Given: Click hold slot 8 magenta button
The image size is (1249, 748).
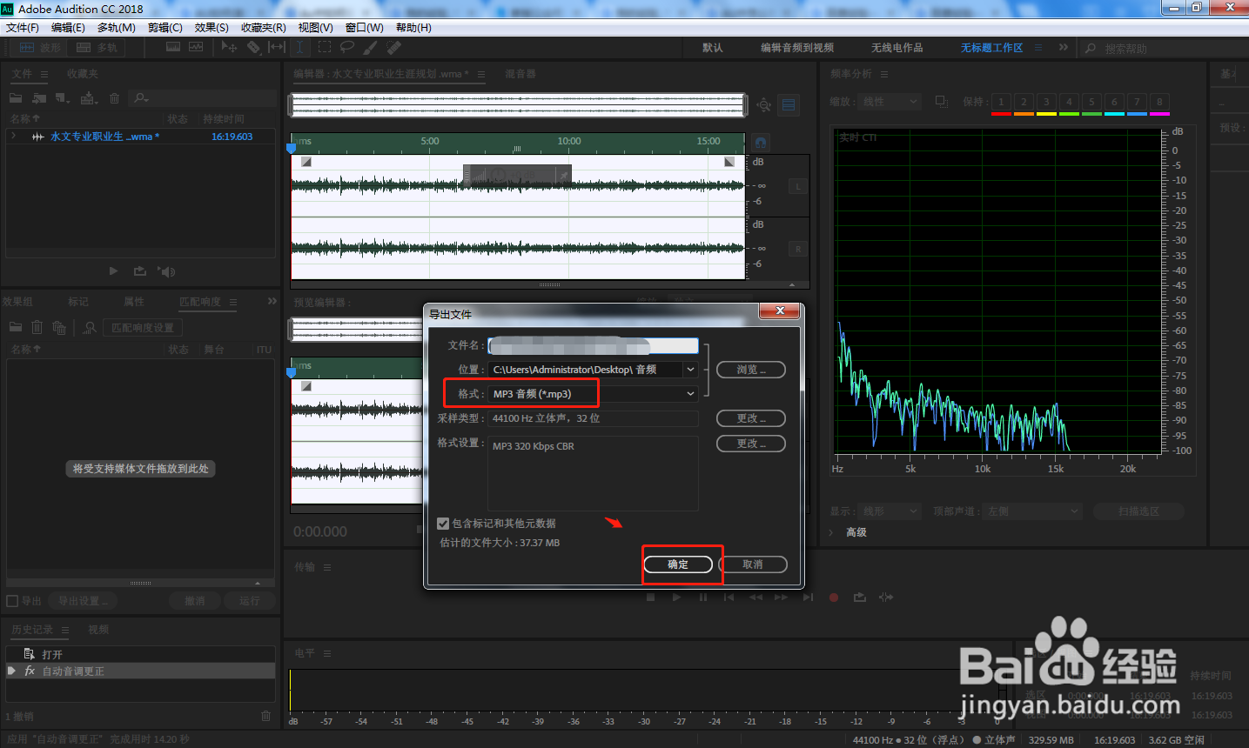Looking at the screenshot, I should [1159, 103].
